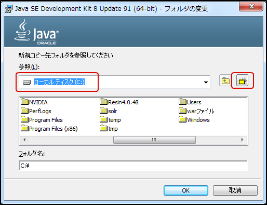Open the 参照 drive dropdown arrow
Screen dimensions: 267x205
tap(206, 83)
